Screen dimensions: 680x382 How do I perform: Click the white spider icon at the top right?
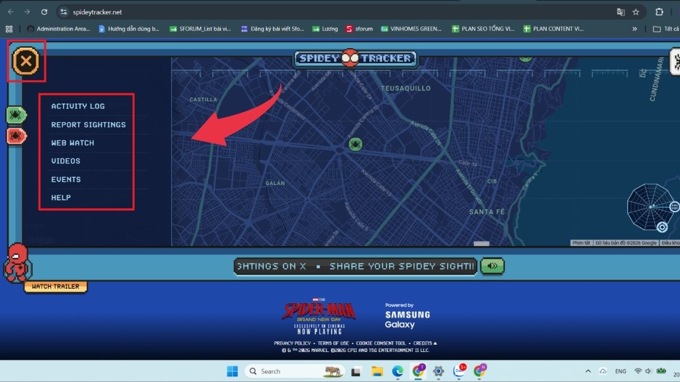(x=675, y=61)
